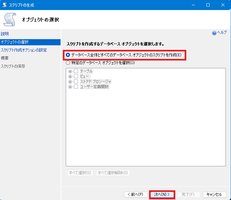Select オブジェクトの選択 in the sidebar
The image size is (231, 200).
[x=30, y=42]
